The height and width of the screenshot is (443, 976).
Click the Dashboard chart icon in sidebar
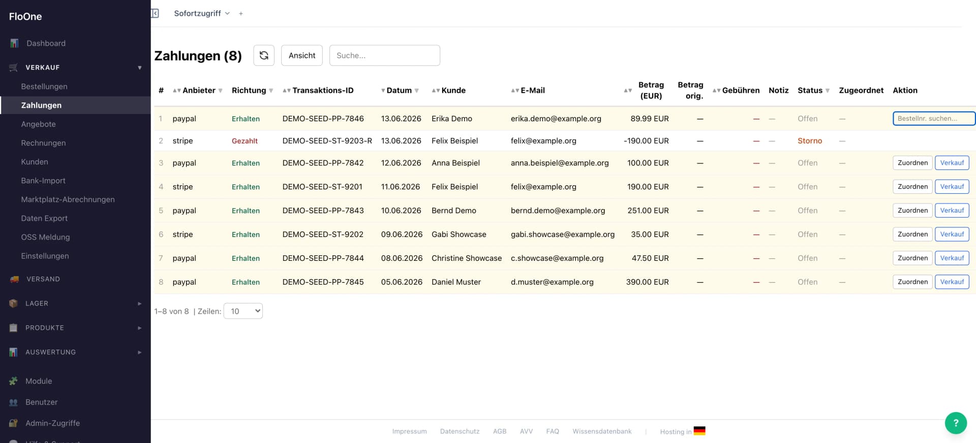point(14,44)
